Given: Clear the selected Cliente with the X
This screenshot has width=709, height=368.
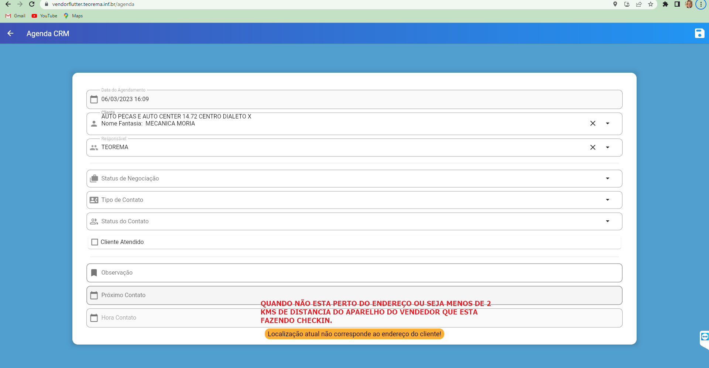Looking at the screenshot, I should (x=593, y=123).
